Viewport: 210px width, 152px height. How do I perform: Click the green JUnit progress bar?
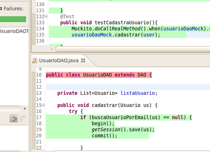(x=13, y=19)
